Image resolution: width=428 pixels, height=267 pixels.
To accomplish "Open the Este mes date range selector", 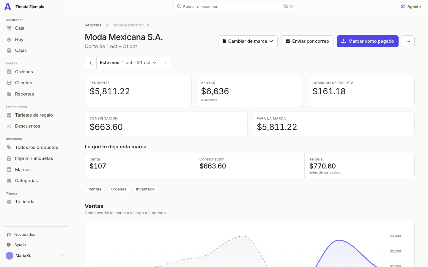I will tap(128, 63).
